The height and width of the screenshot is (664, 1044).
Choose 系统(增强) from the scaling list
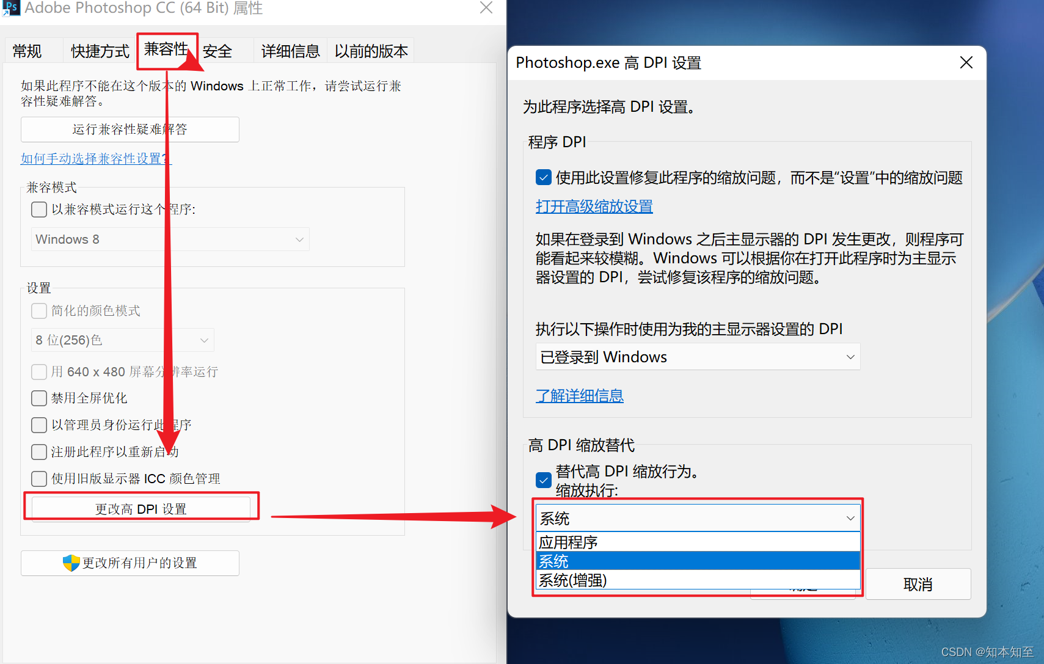pos(698,580)
